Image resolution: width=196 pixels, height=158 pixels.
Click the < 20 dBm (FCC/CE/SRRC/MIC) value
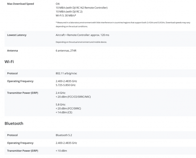click(73, 97)
